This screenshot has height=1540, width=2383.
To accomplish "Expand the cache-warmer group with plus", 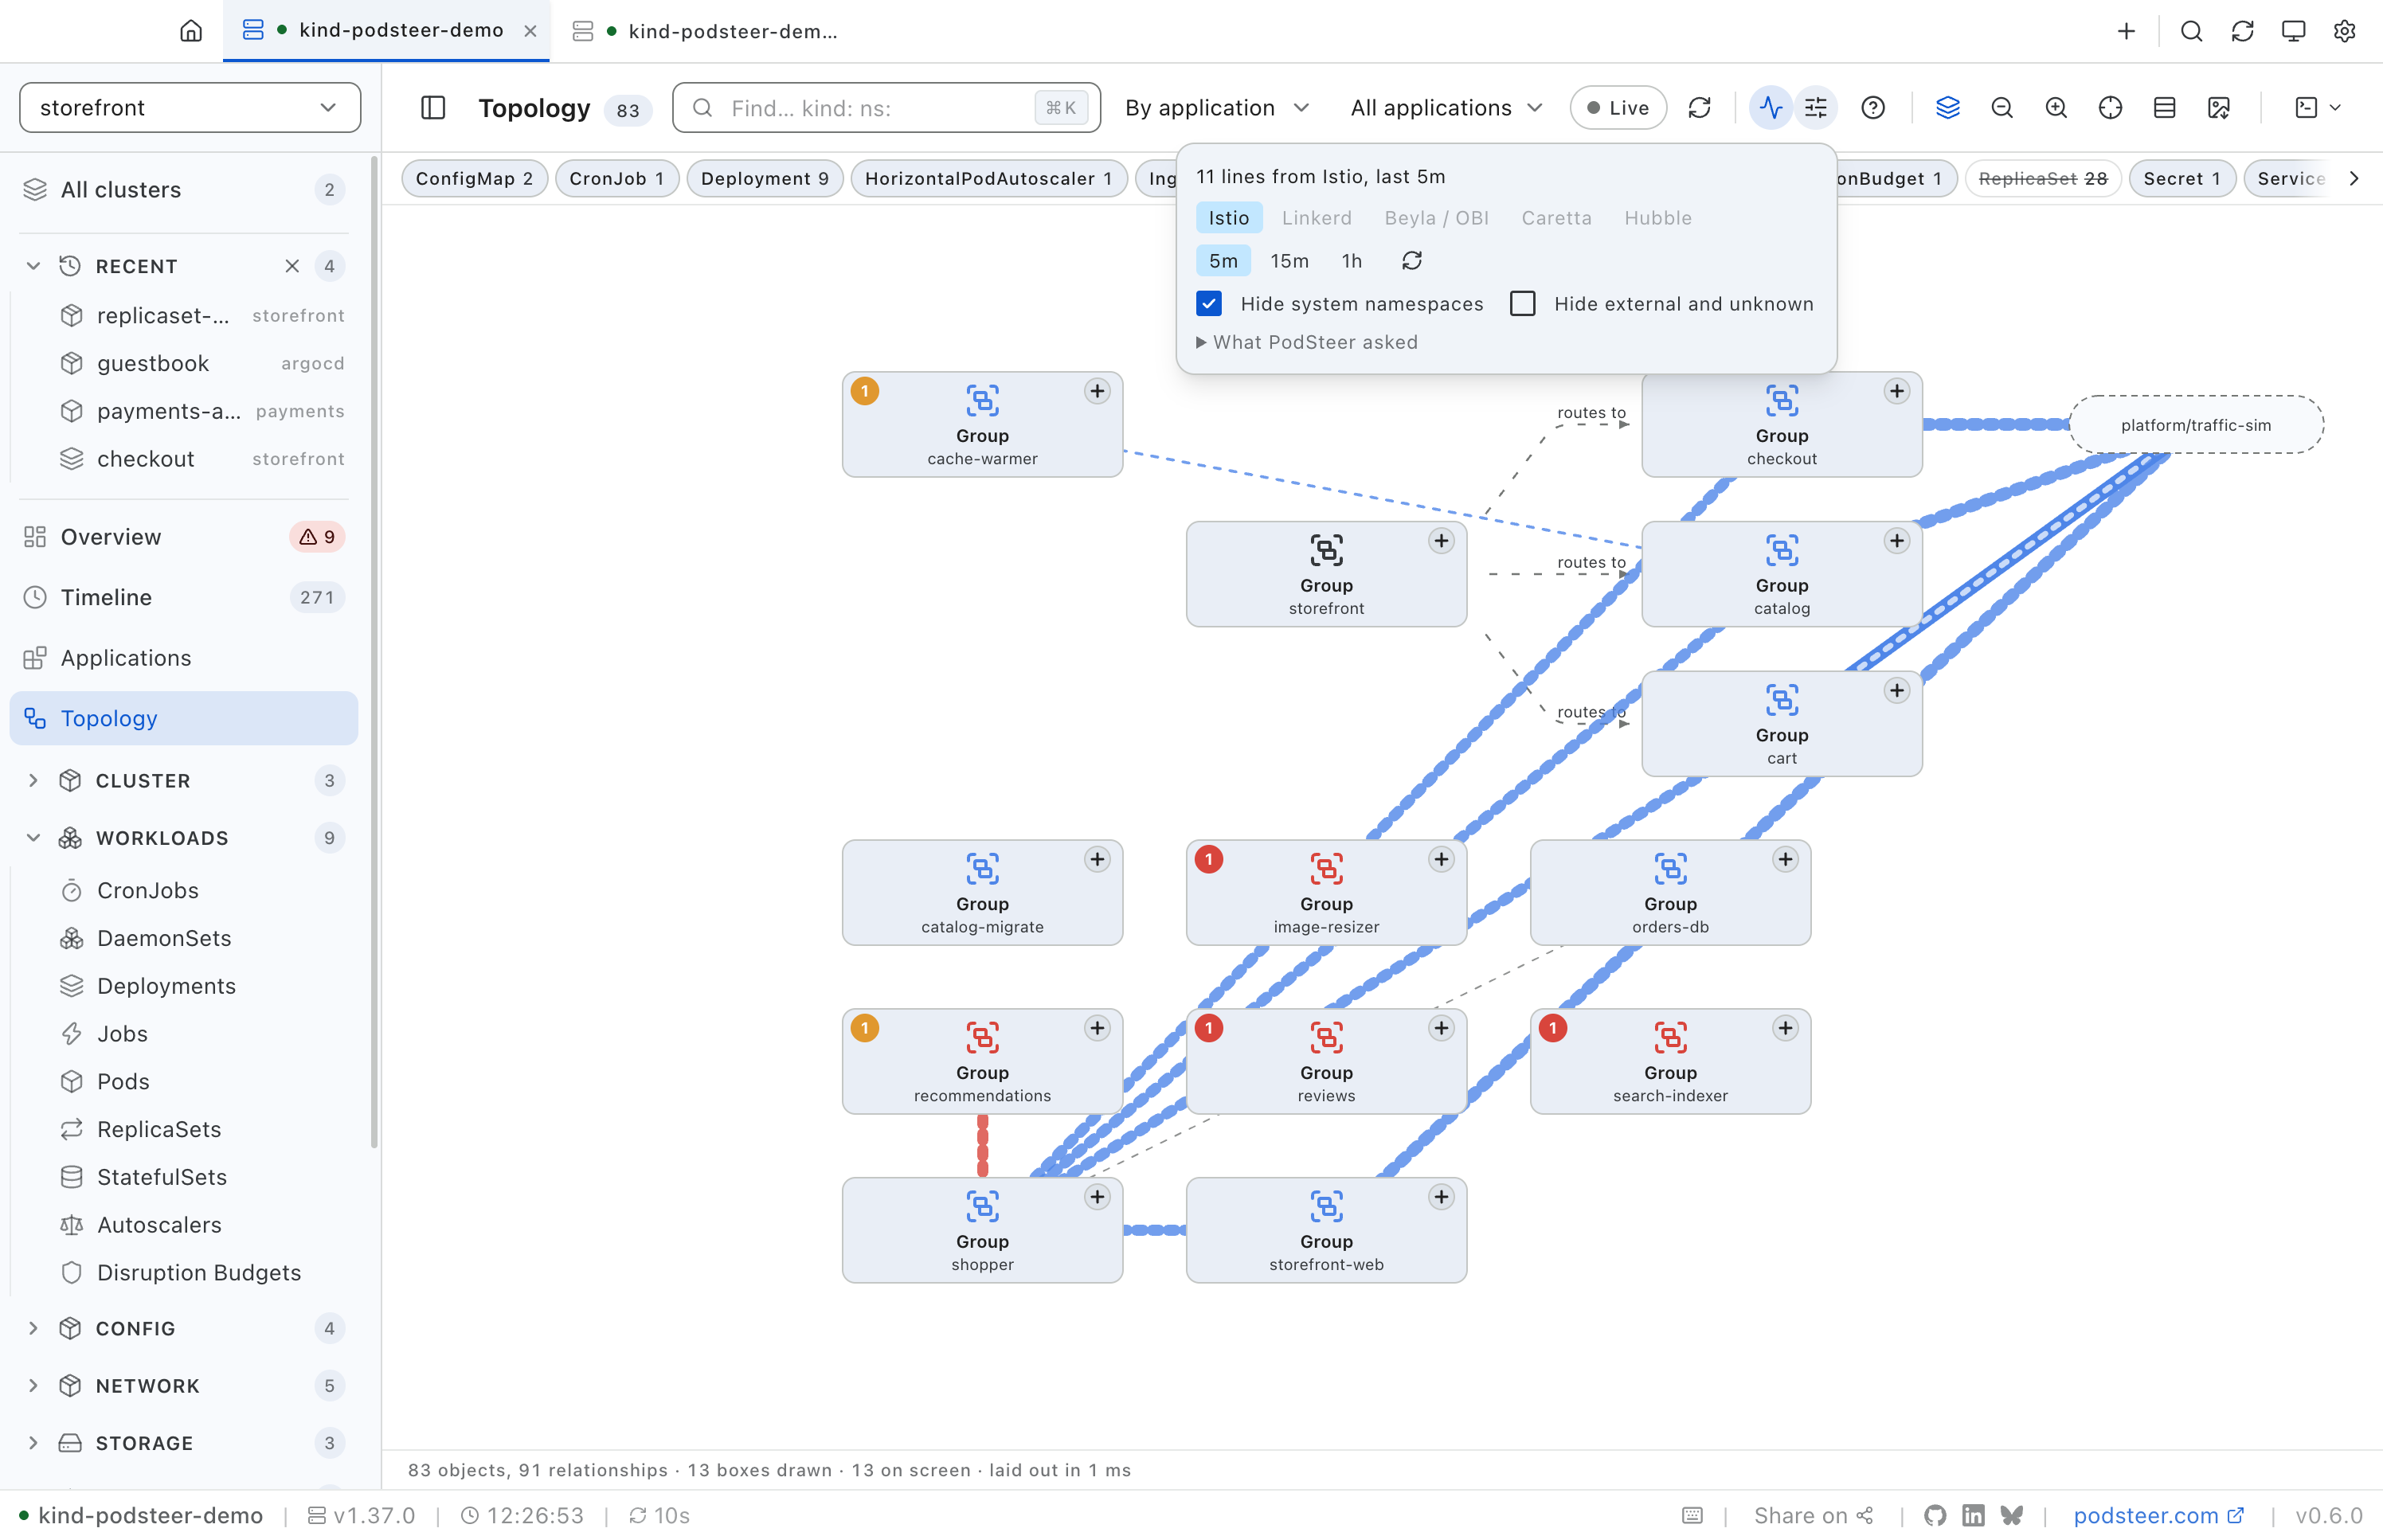I will 1096,391.
